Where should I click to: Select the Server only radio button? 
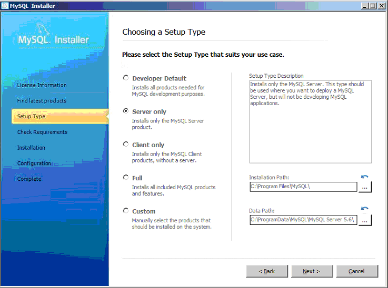tap(126, 111)
